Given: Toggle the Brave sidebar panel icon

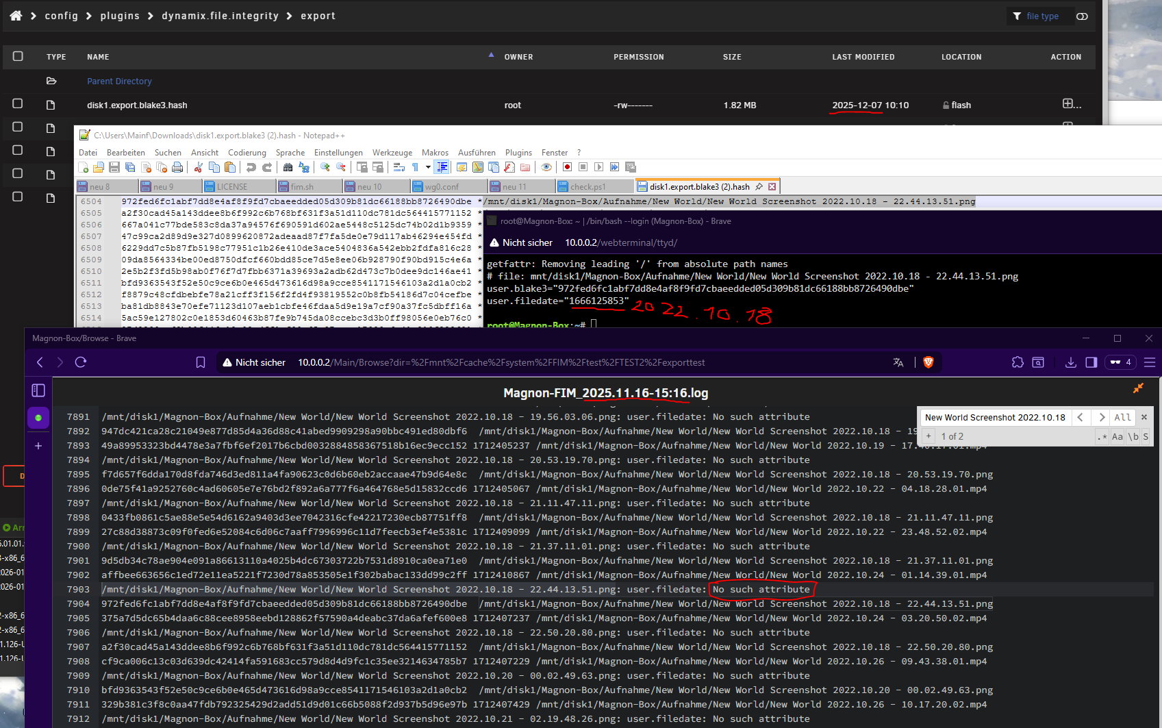Looking at the screenshot, I should pos(1091,362).
